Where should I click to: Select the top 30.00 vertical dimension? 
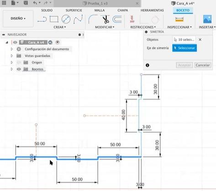coord(155,89)
